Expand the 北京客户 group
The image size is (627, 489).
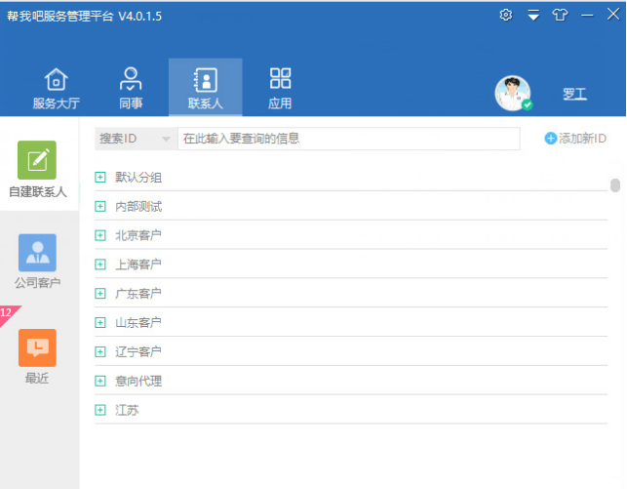pos(100,235)
